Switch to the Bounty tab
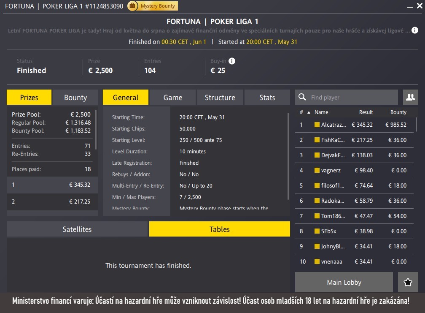 75,97
